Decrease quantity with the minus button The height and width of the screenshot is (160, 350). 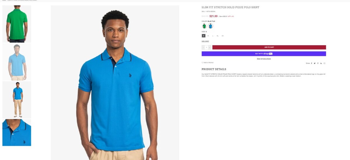click(x=203, y=47)
